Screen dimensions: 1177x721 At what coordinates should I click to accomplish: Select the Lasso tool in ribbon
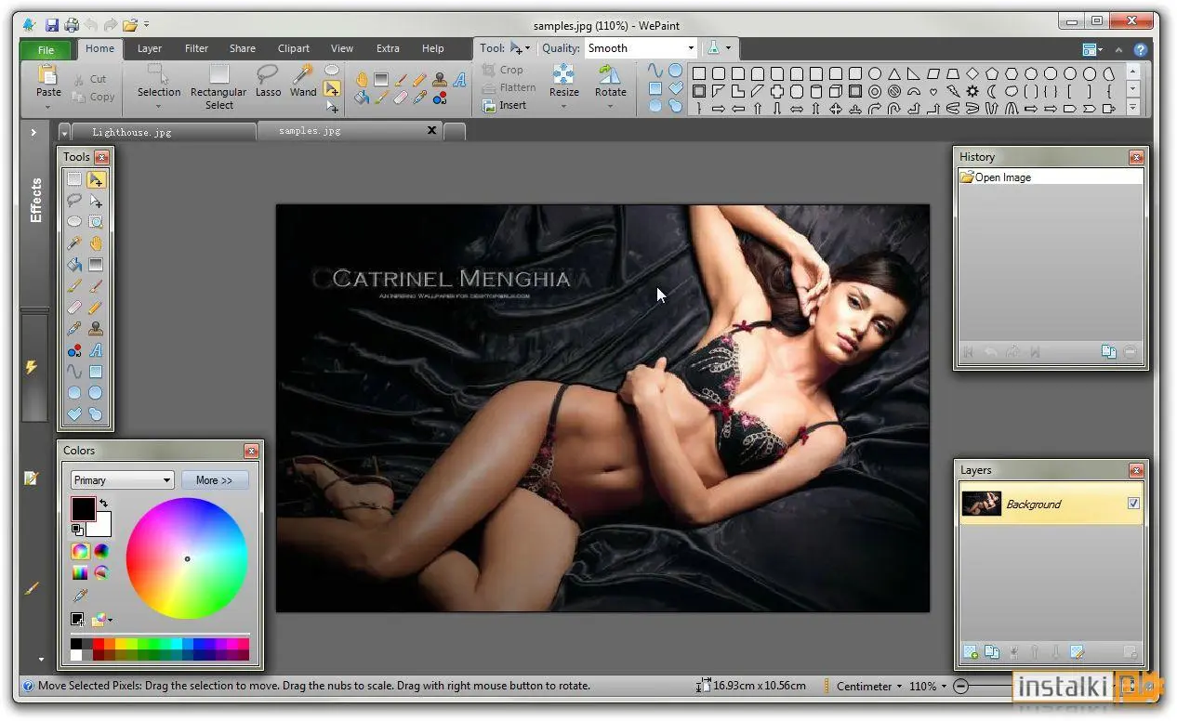(x=268, y=81)
